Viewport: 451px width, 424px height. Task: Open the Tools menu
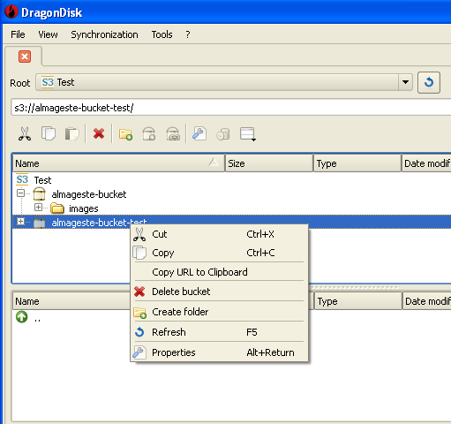coord(162,34)
